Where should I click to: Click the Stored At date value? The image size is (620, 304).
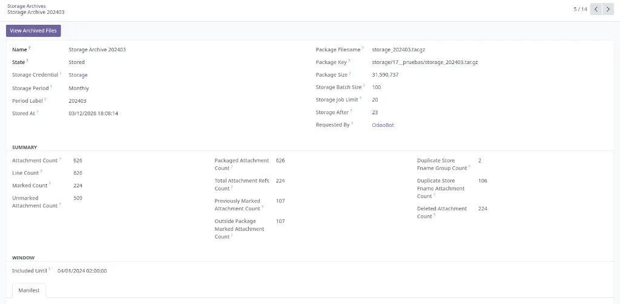pyautogui.click(x=93, y=113)
